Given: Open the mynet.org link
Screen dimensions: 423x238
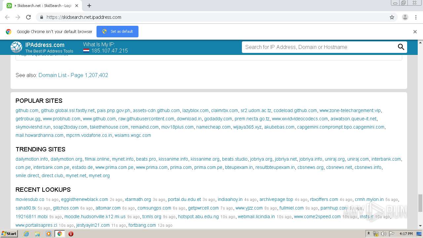Looking at the screenshot, I should (99, 176).
